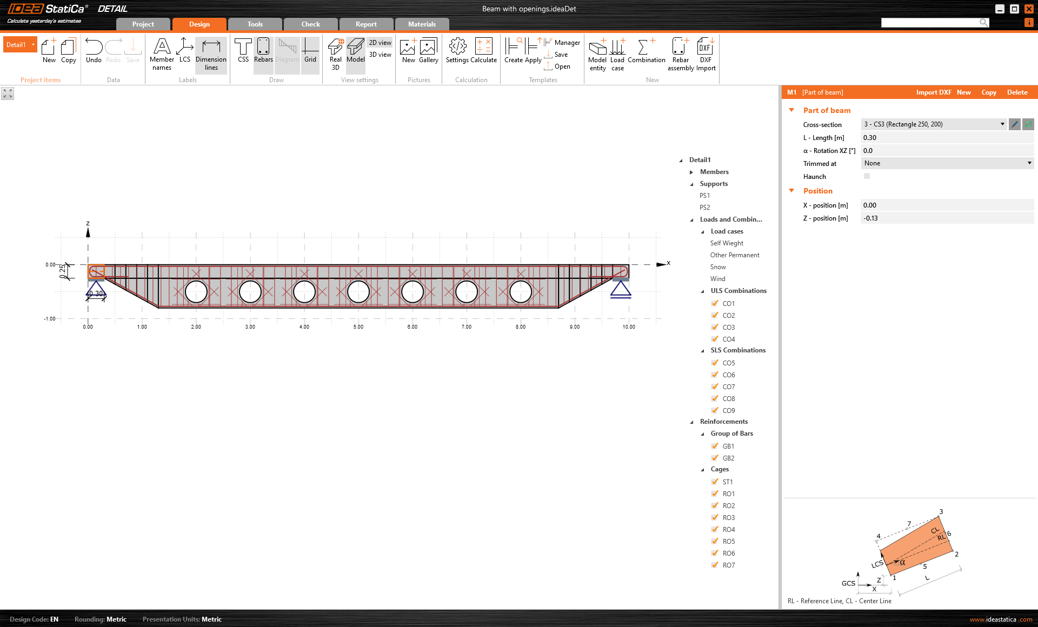Click the Import DXF button
This screenshot has height=627, width=1038.
(933, 92)
